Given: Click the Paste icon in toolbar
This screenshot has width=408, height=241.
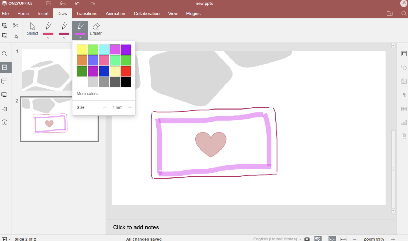Looking at the screenshot, I should pos(5,36).
